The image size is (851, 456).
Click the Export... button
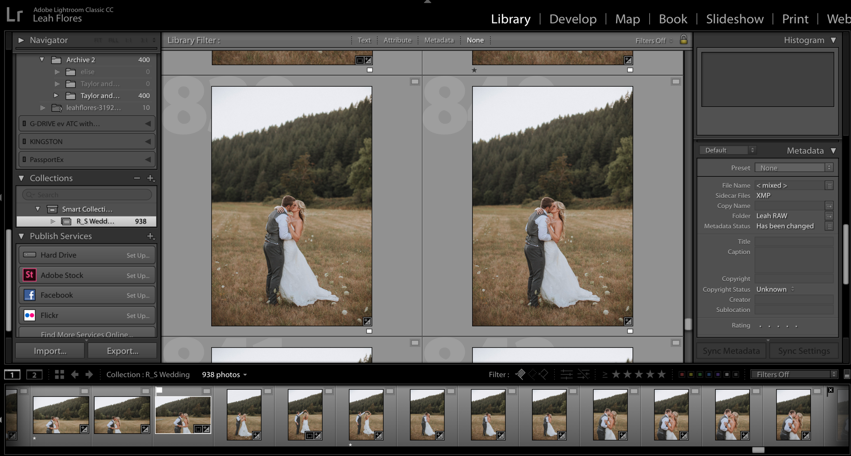[123, 351]
